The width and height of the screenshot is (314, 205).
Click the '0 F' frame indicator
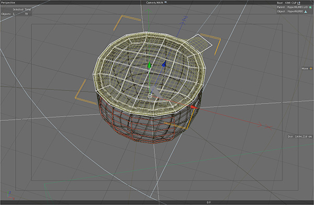click(x=208, y=202)
